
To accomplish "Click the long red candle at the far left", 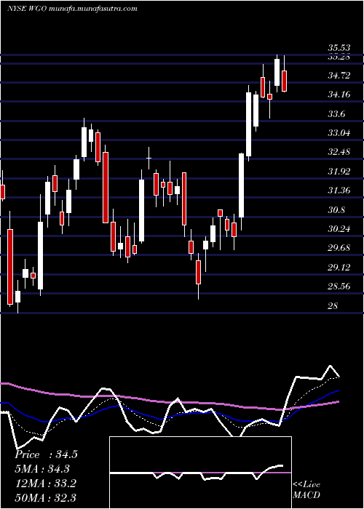I will tap(10, 267).
